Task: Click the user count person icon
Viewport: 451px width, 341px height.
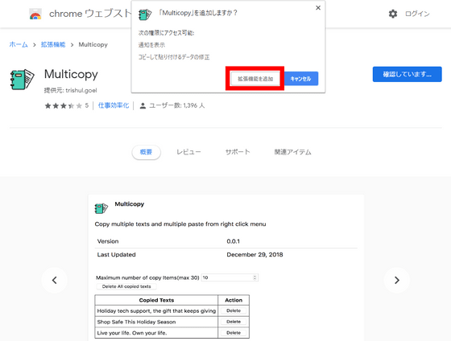Action: click(143, 105)
